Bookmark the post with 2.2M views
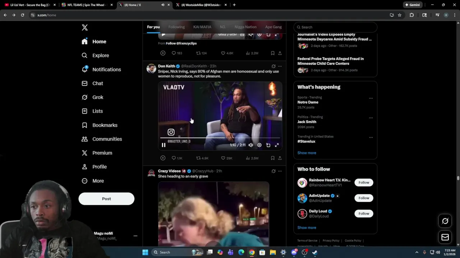460x258 pixels. point(273,53)
